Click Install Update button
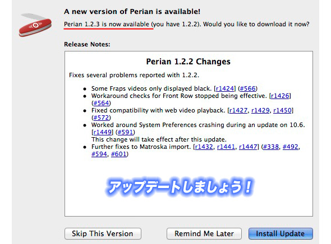This screenshot has width=331, height=244. [x=281, y=234]
